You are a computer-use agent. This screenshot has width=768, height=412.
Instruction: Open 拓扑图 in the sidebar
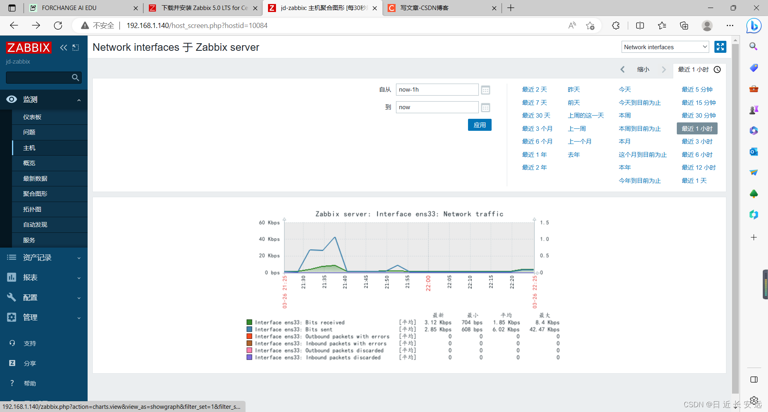50,210
